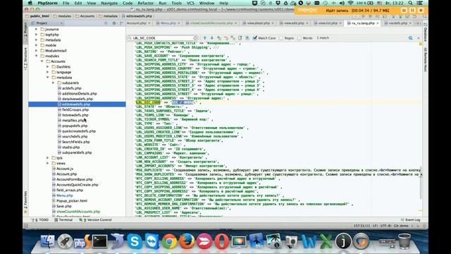This screenshot has width=451, height=254.
Task: Open TeamViewer from the dock
Action: 152,241
